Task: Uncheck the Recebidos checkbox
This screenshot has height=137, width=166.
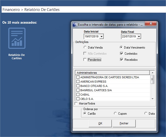Action: tap(122, 60)
